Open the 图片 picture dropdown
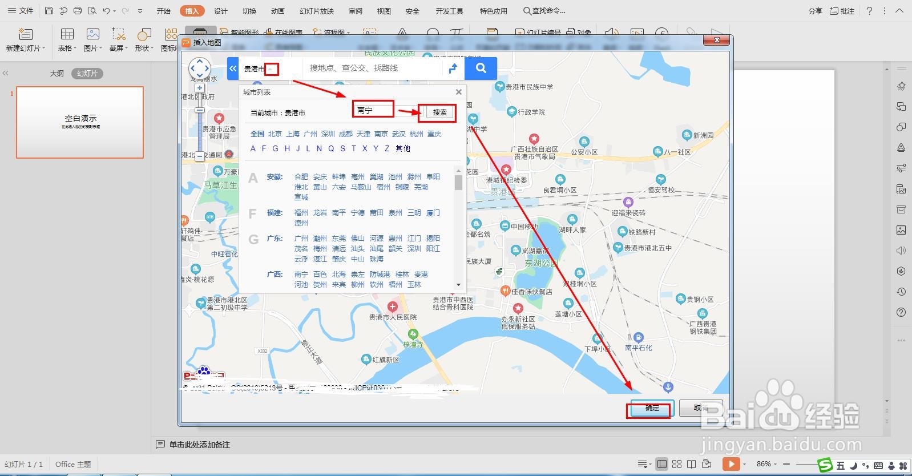912x476 pixels. (x=93, y=49)
